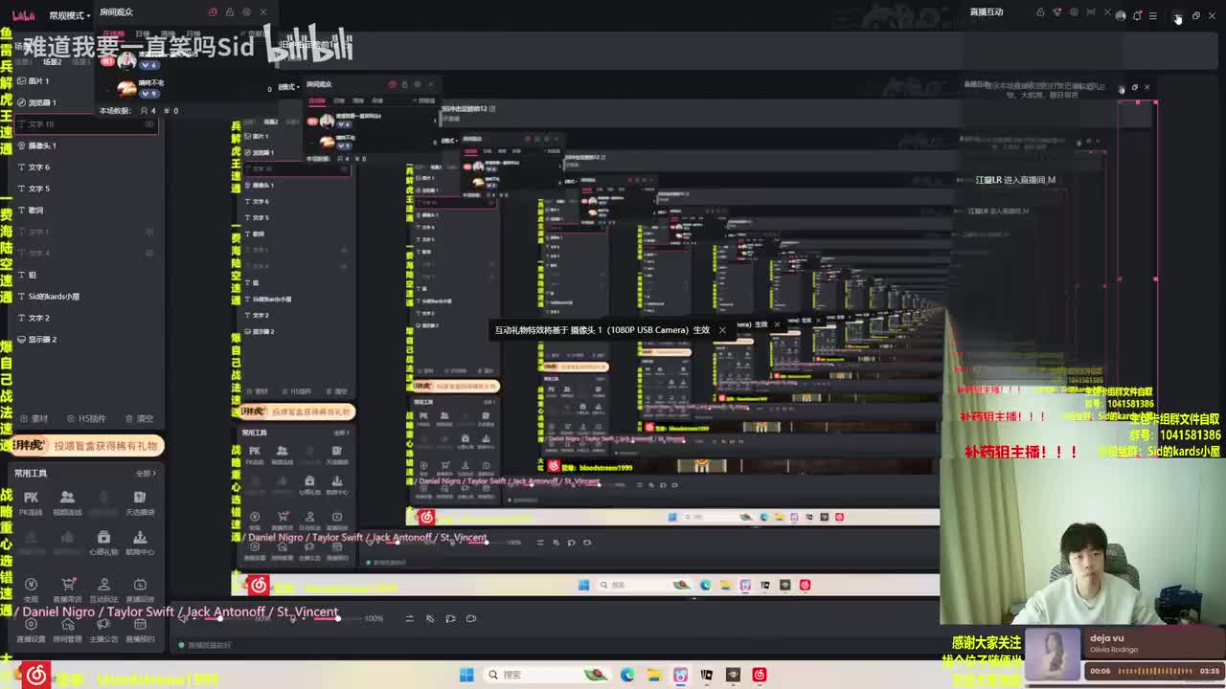Toggle visibility of the 文字 10 source
Image resolution: width=1226 pixels, height=689 pixels.
coord(148,124)
